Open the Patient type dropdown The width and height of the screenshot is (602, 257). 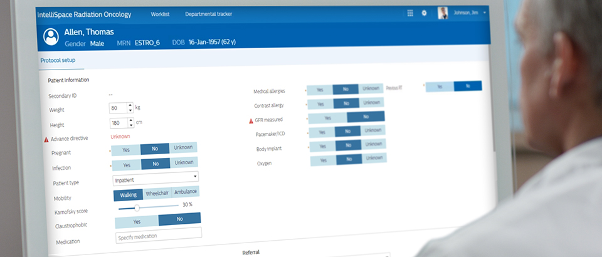(x=156, y=180)
